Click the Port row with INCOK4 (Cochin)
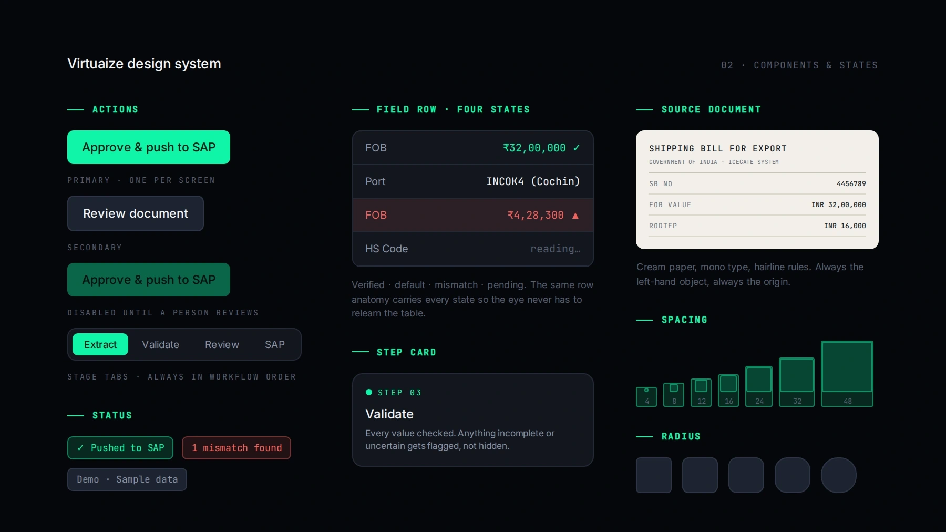 point(473,181)
